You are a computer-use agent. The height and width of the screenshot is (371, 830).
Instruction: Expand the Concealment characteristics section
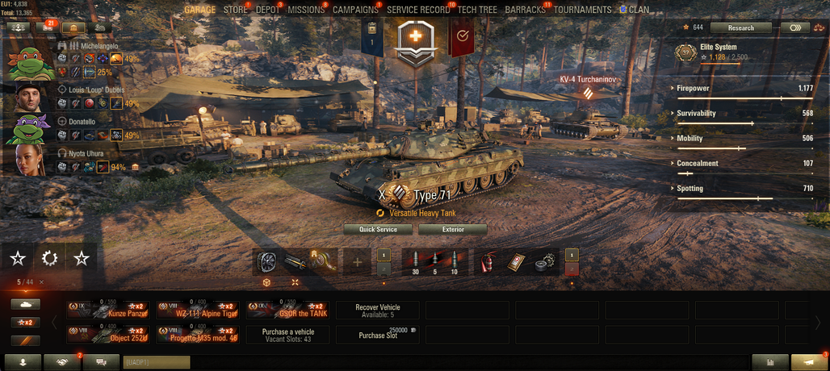(744, 164)
